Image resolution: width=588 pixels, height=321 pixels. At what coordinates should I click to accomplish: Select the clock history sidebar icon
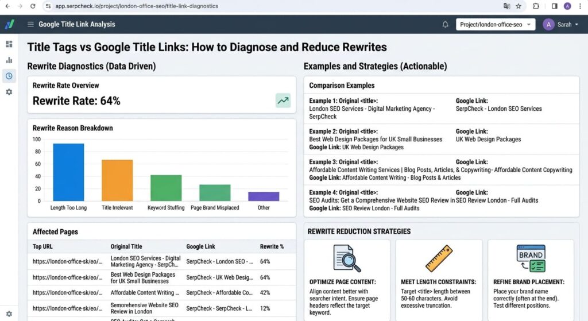click(x=9, y=76)
